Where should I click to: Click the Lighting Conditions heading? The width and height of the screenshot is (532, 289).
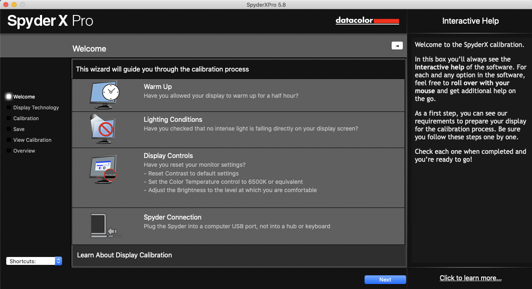(173, 119)
